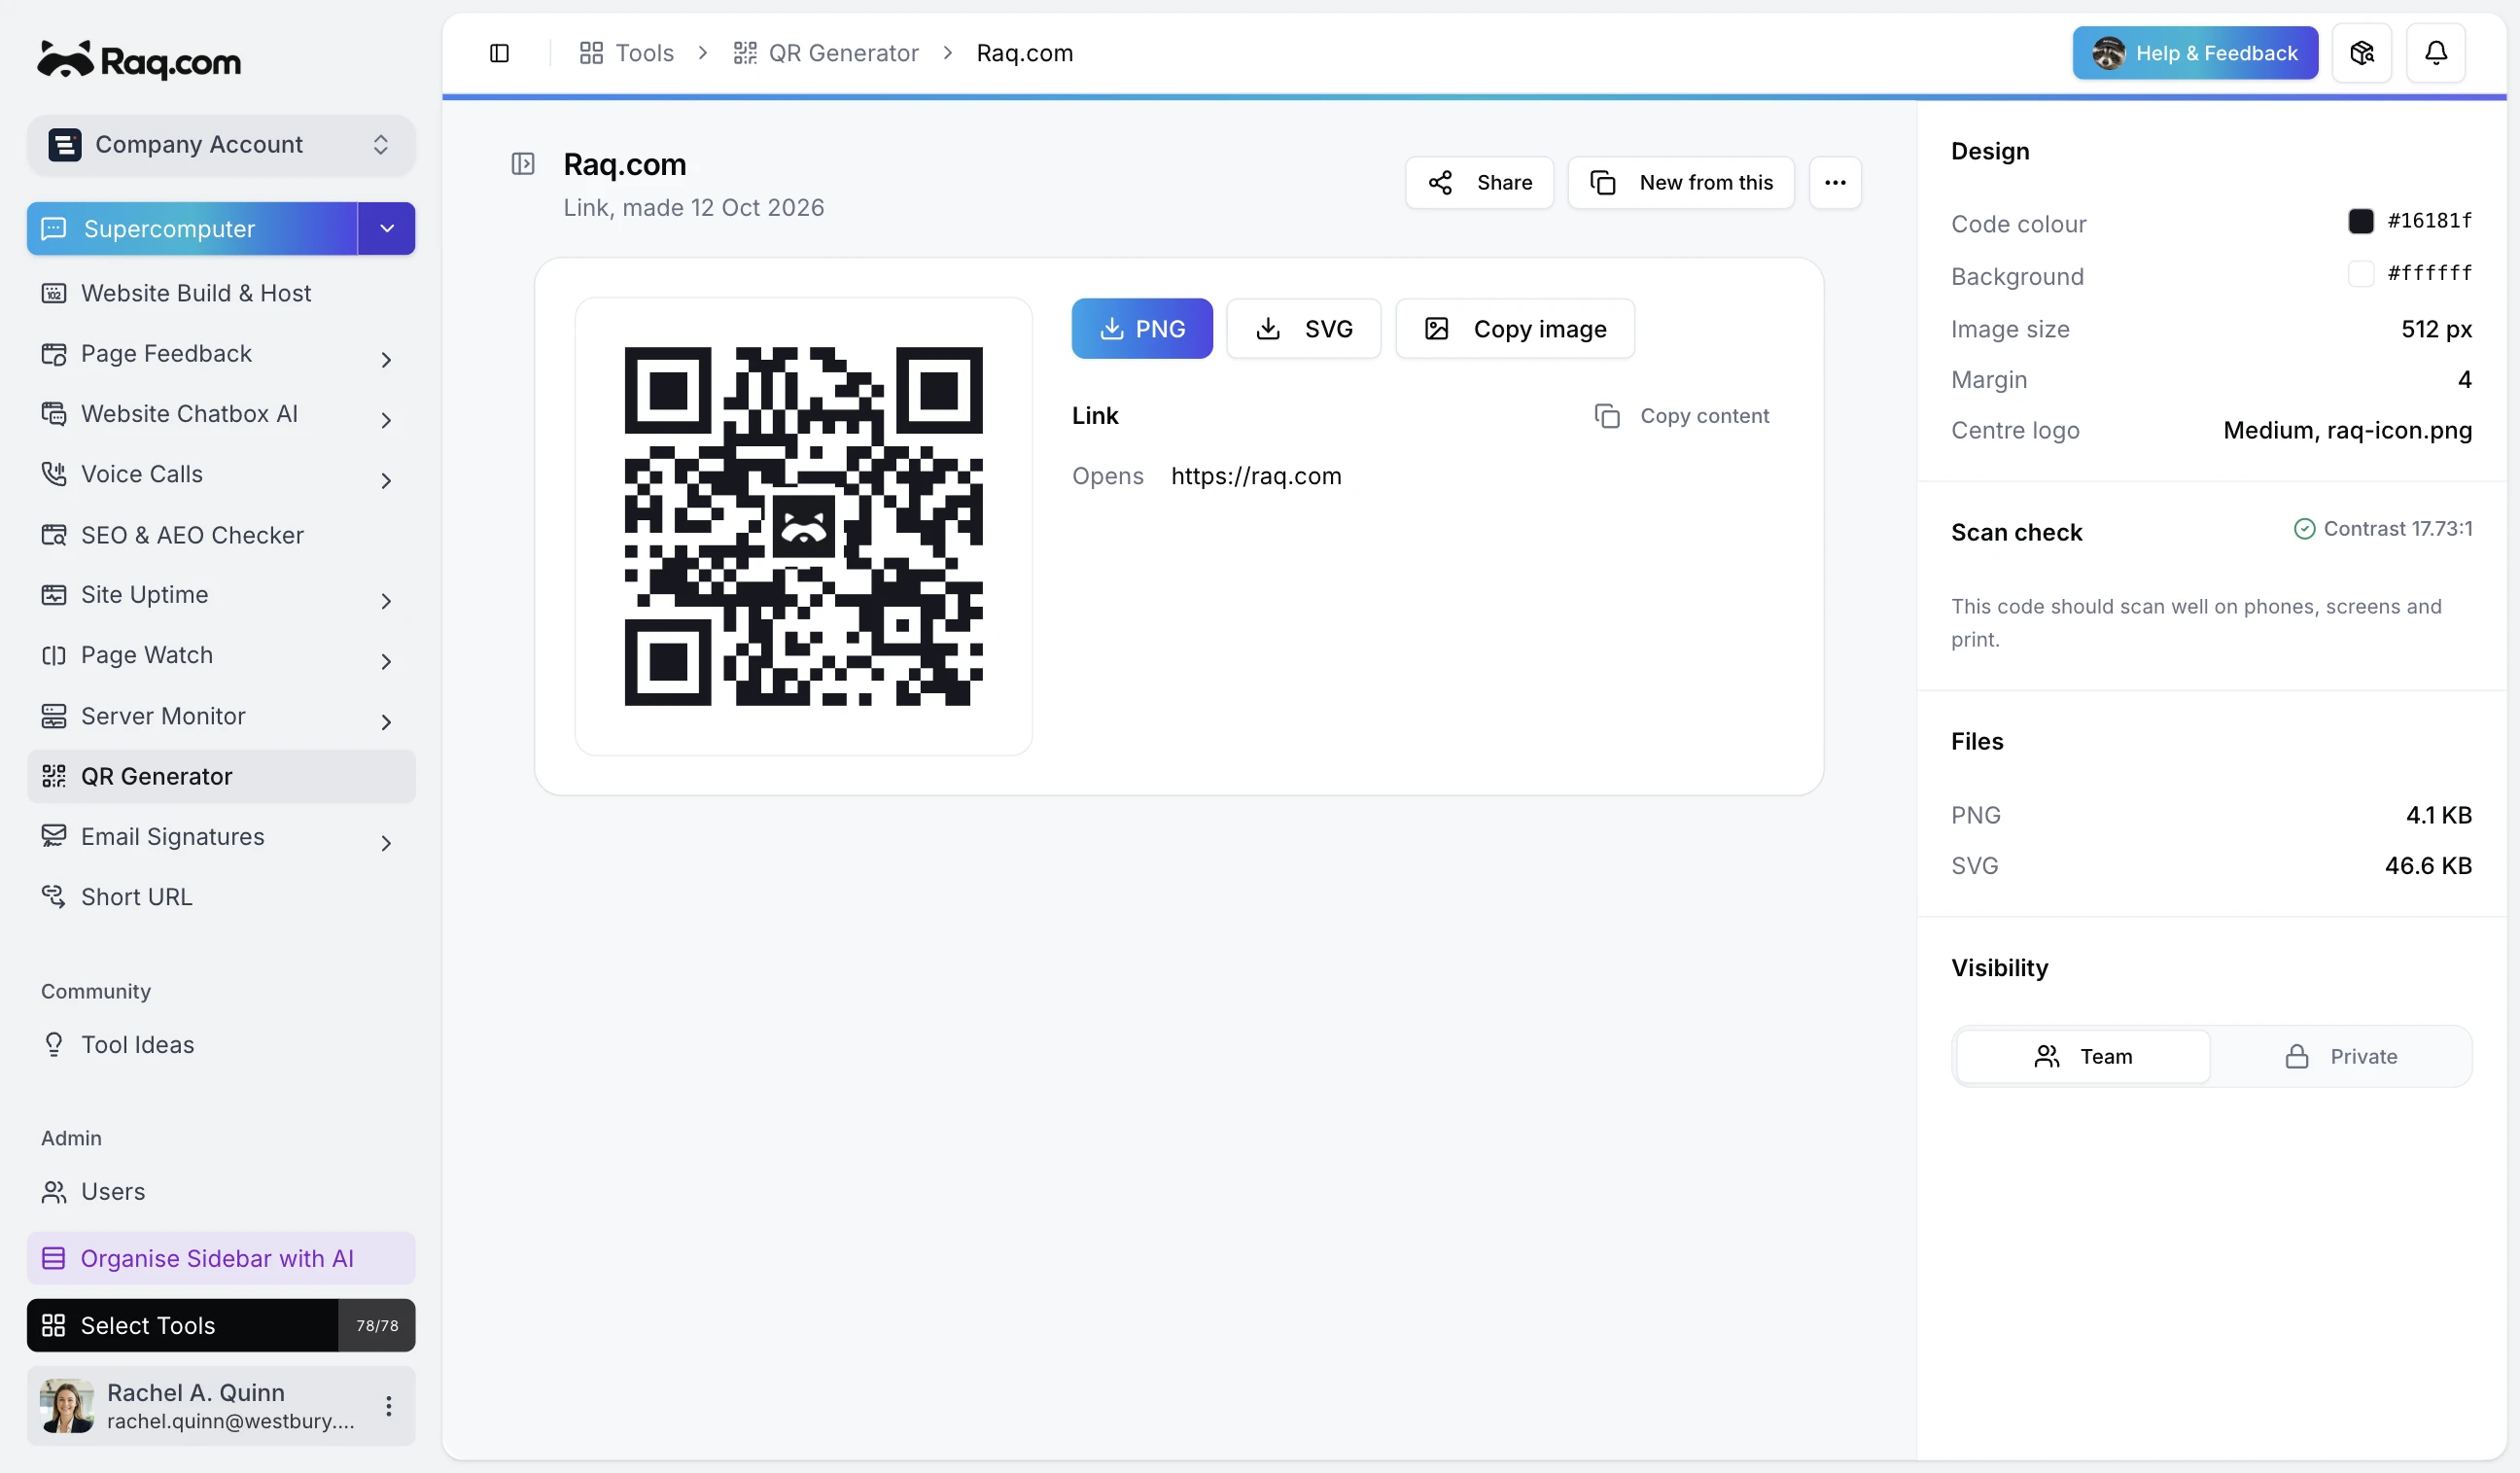Download the QR code as PNG
This screenshot has width=2520, height=1473.
[1142, 328]
